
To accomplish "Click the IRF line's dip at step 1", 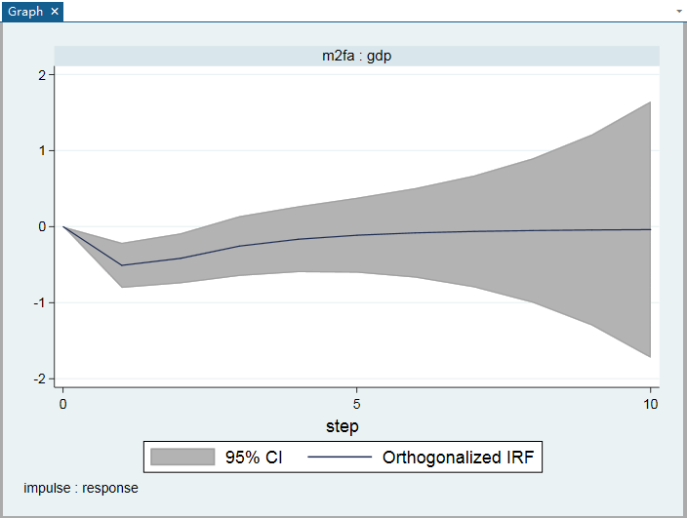I will coord(122,264).
